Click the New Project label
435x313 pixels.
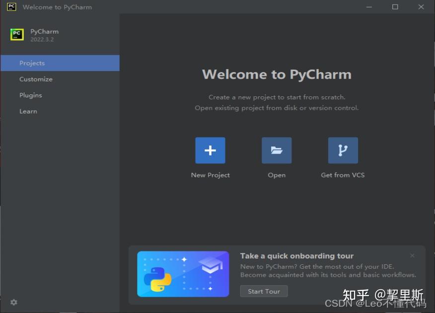pos(210,175)
